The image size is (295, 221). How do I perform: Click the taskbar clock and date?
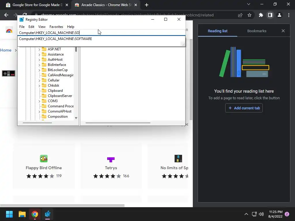click(275, 214)
